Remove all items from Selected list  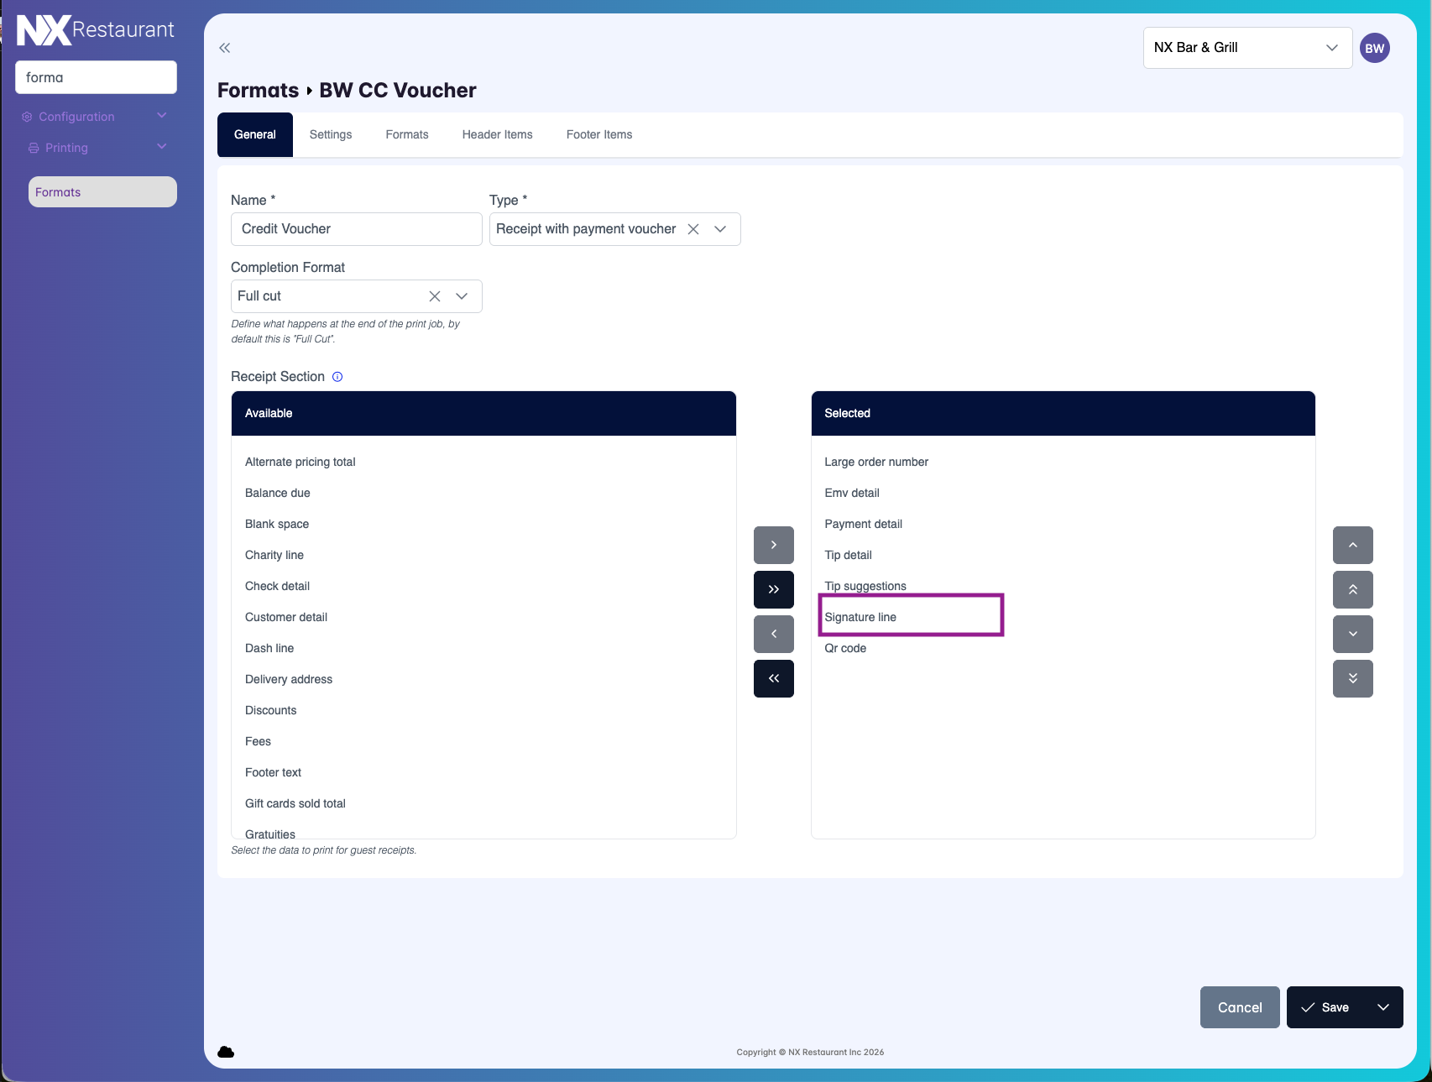(x=773, y=678)
